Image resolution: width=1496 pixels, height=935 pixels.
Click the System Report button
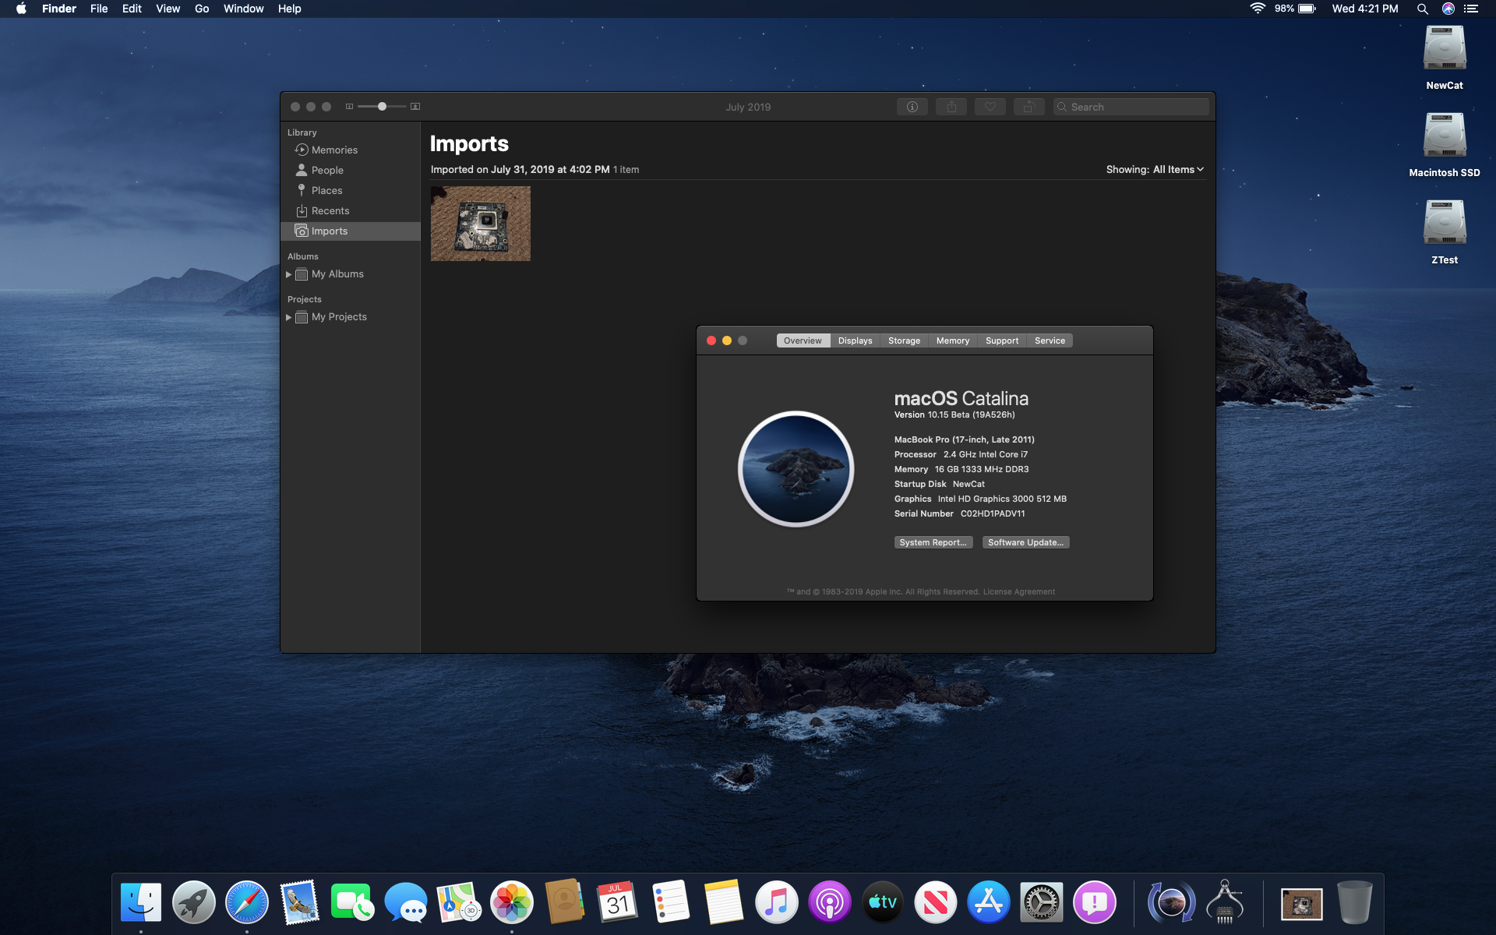point(933,542)
